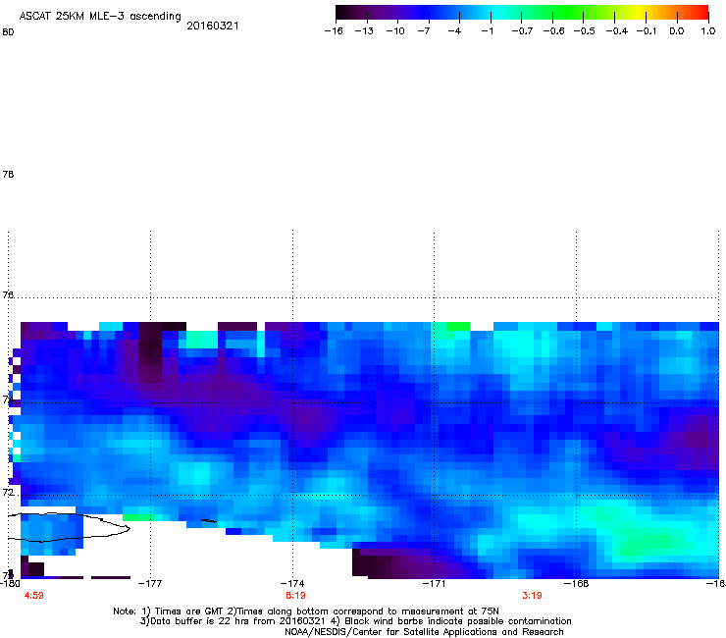Click the '1.0' colorbar tick label
The image size is (726, 638).
point(708,31)
